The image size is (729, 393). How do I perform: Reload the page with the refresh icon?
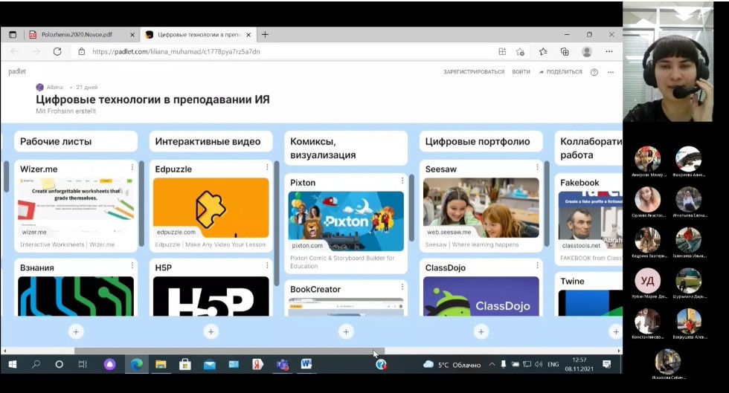[x=57, y=51]
